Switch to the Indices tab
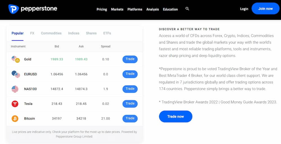The height and width of the screenshot is (144, 281). click(74, 33)
